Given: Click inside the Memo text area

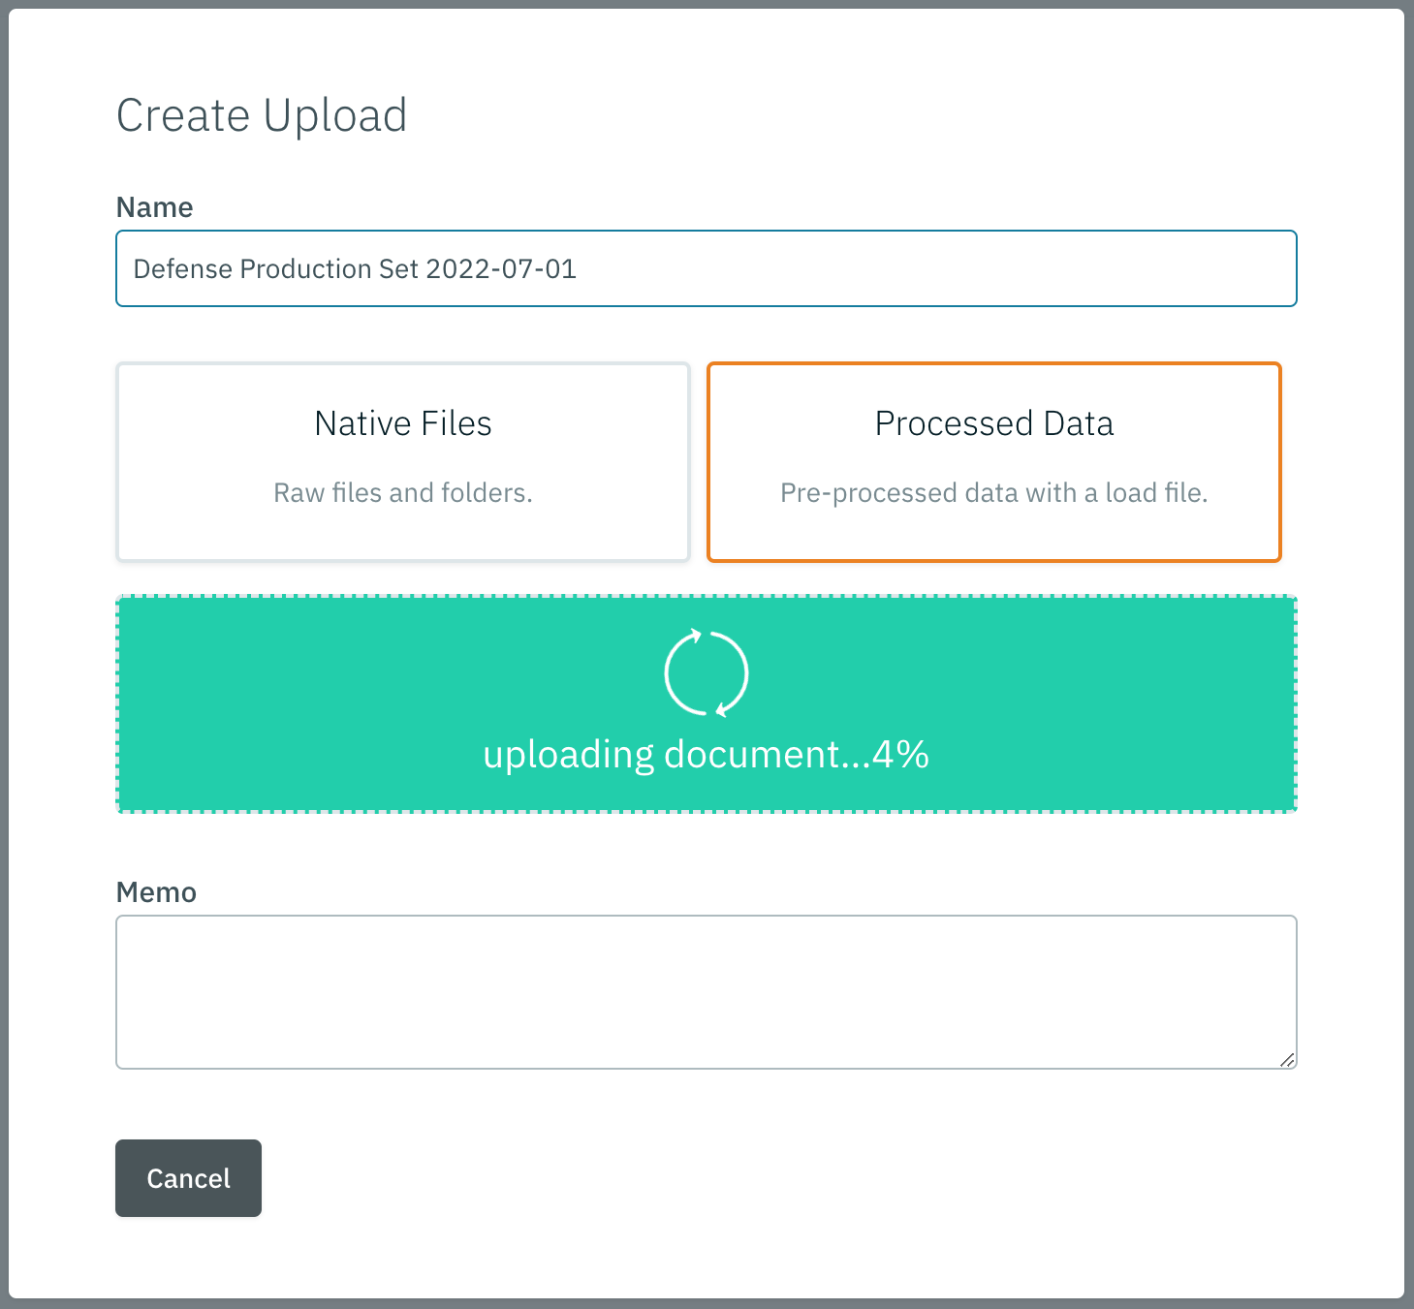Looking at the screenshot, I should [706, 992].
